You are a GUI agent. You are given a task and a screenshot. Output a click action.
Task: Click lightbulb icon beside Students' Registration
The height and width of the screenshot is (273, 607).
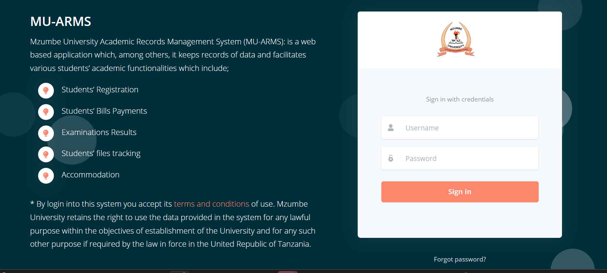tap(46, 90)
